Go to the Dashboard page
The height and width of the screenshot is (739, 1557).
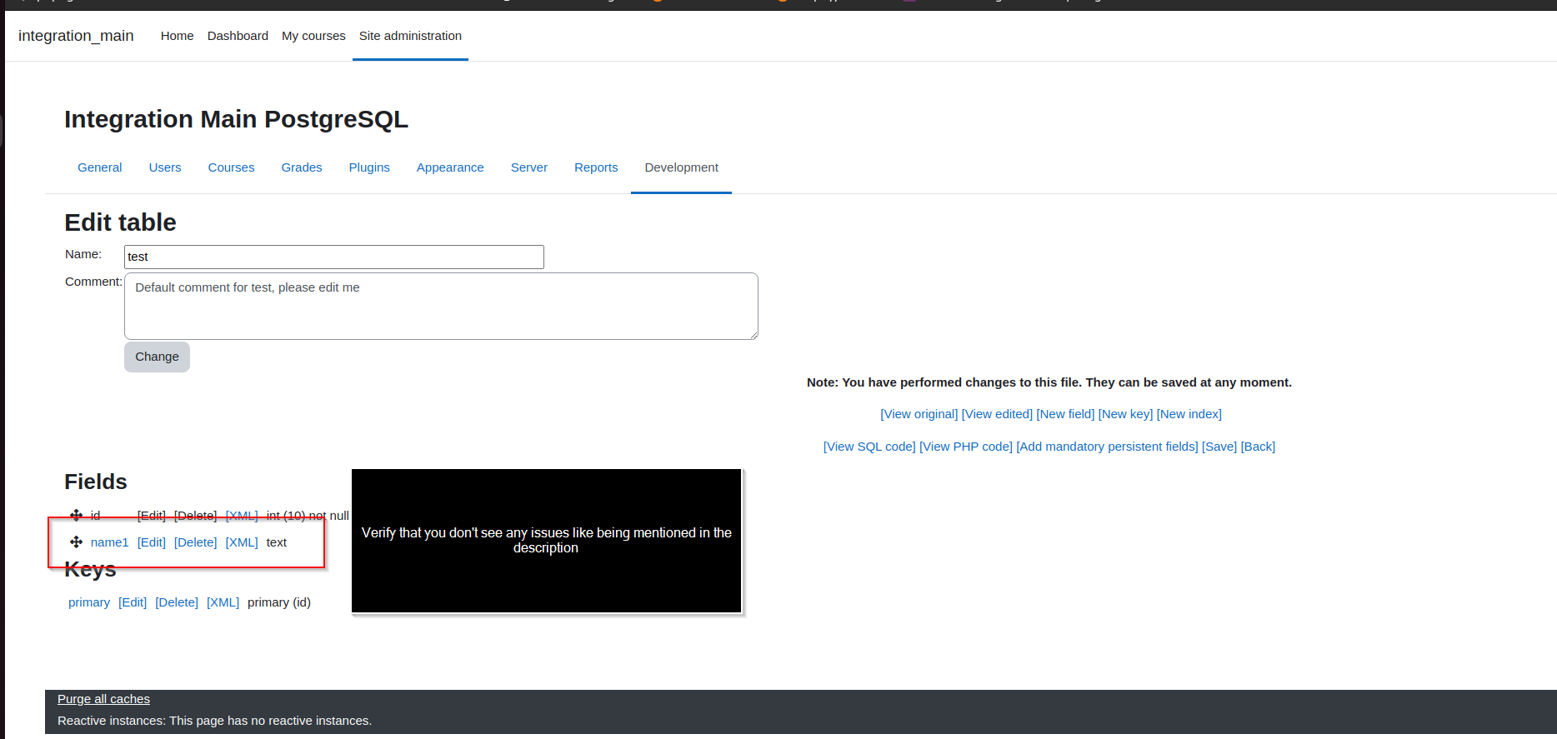(238, 36)
